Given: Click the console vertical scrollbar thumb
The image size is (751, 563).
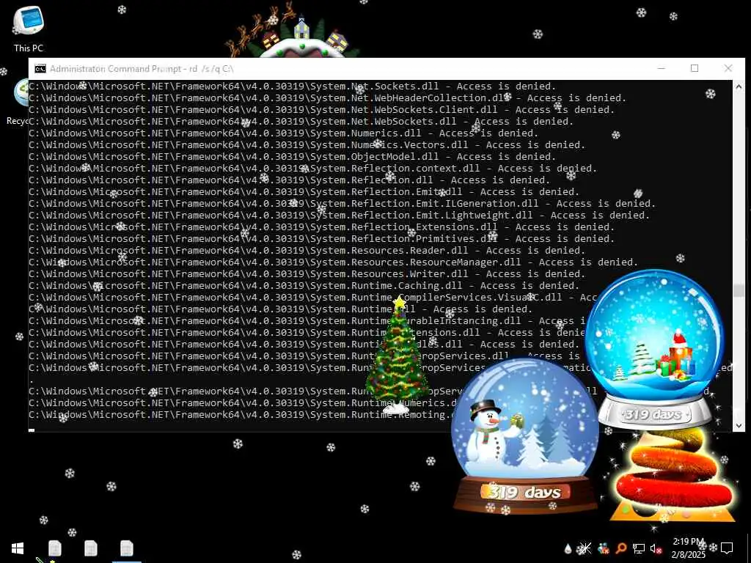Looking at the screenshot, I should pyautogui.click(x=739, y=291).
